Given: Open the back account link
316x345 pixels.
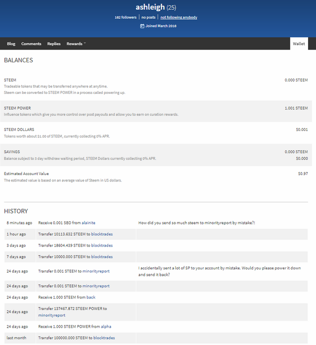Looking at the screenshot, I should [91, 297].
